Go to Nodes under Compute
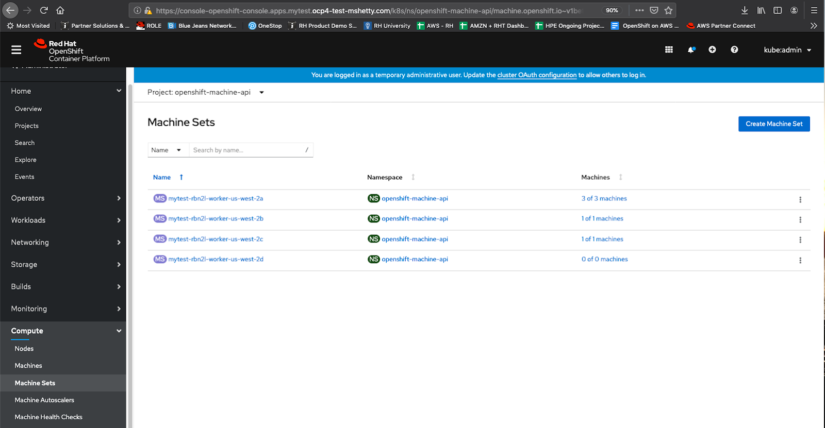 24,349
